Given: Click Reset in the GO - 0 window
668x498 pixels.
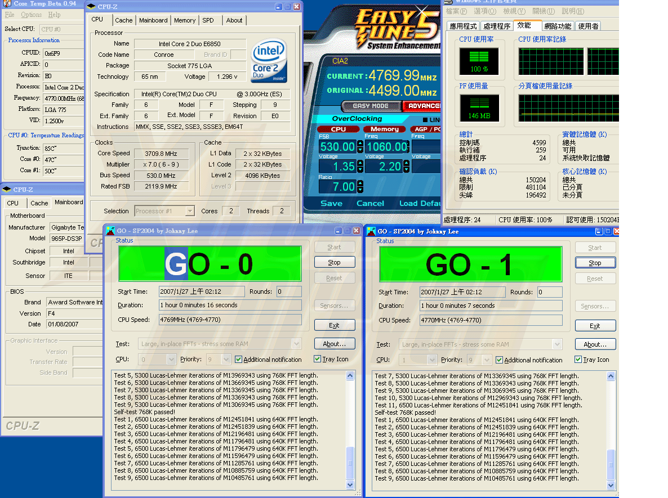Looking at the screenshot, I should coord(335,278).
